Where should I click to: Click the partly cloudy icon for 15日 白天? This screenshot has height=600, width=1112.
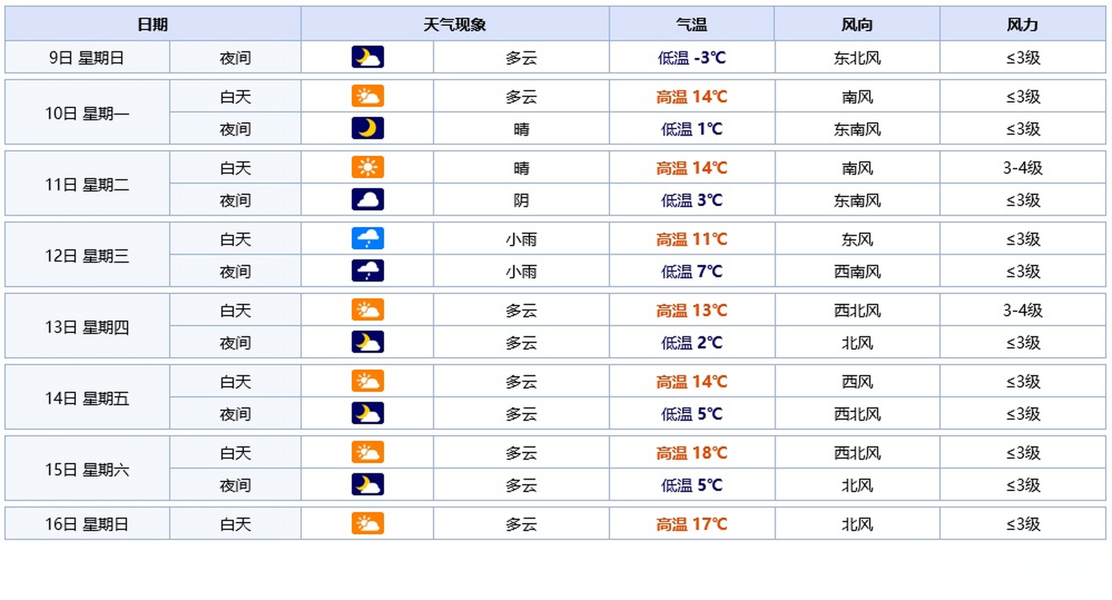pos(368,452)
